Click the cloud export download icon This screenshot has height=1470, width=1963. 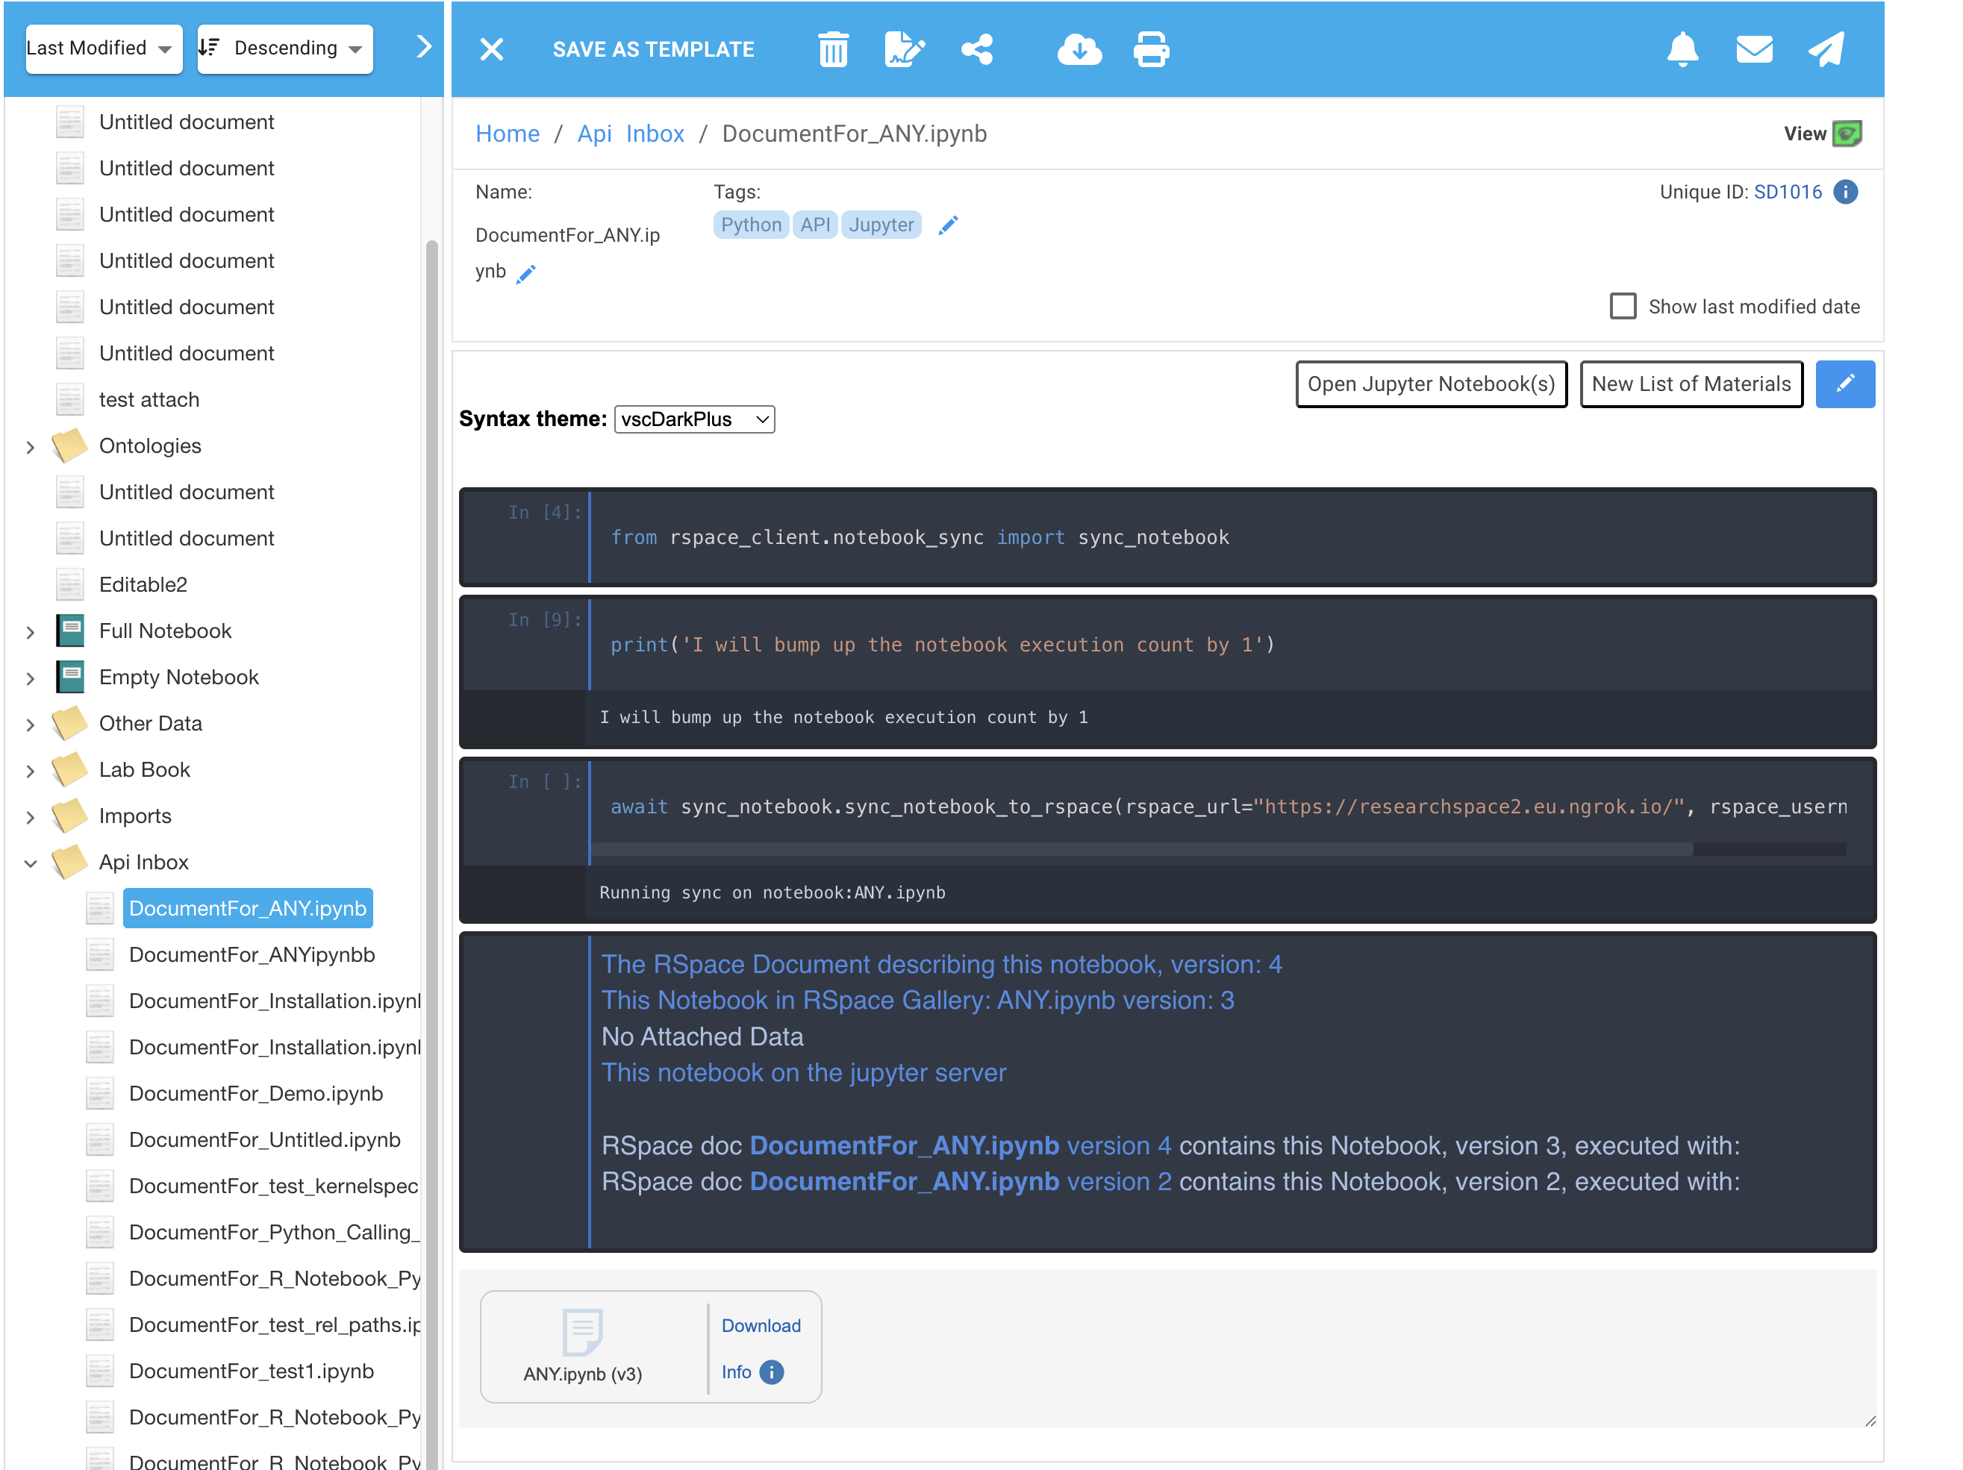pyautogui.click(x=1079, y=50)
